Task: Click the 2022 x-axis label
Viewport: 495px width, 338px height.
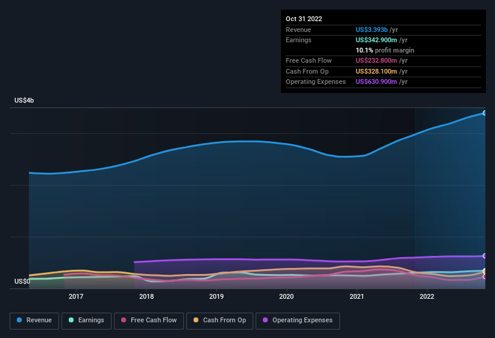Action: [x=427, y=296]
